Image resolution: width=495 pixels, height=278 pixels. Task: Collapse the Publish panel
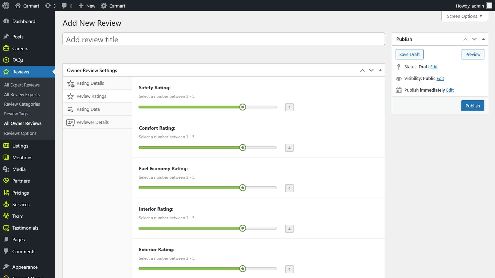click(483, 39)
